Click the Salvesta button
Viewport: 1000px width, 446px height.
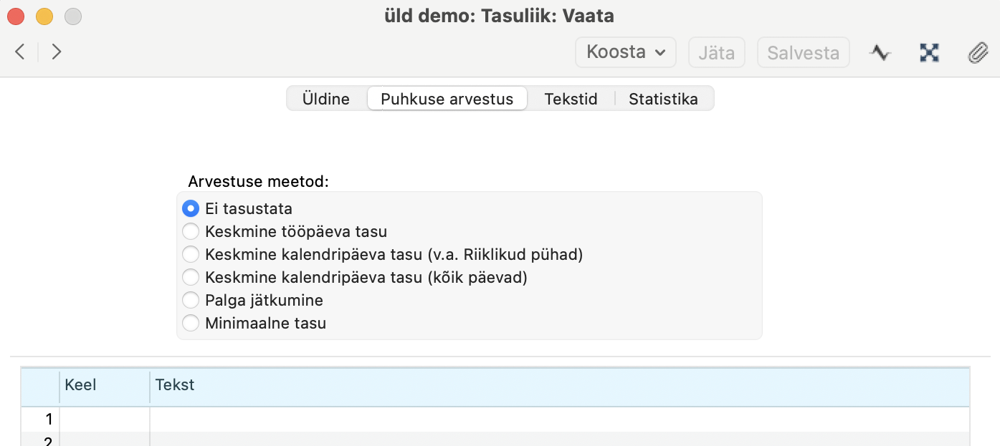pyautogui.click(x=803, y=52)
